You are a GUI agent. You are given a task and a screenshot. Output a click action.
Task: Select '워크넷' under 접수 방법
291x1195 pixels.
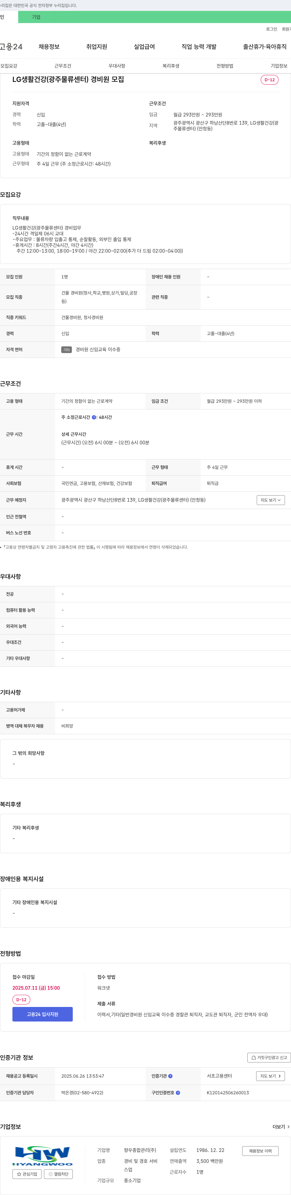104,988
